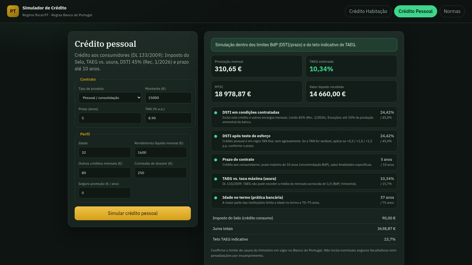This screenshot has width=472, height=265.
Task: Click the PT logo badge
Action: (13, 11)
